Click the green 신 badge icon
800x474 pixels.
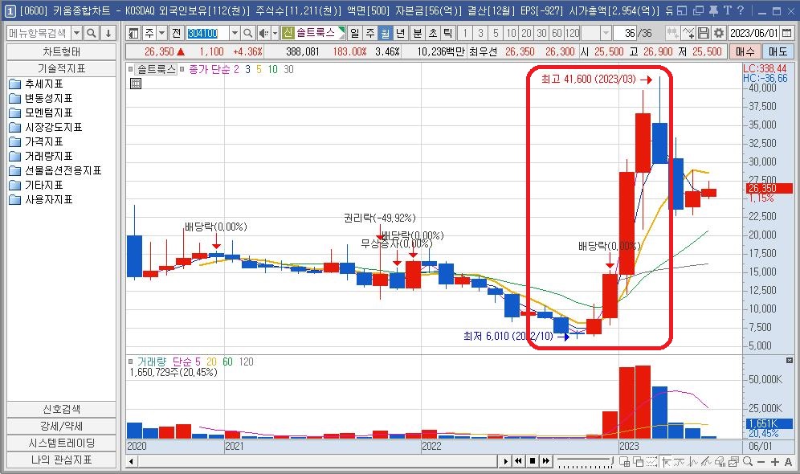click(x=288, y=33)
